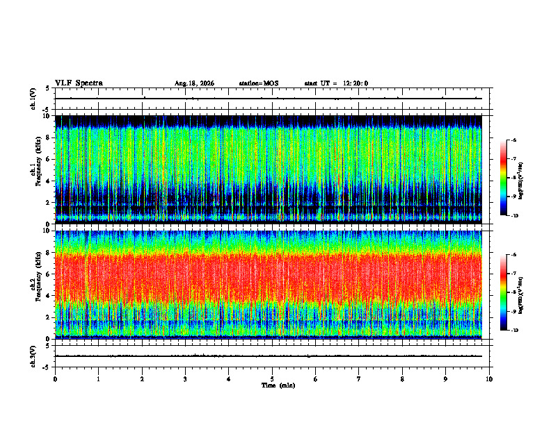This screenshot has width=551, height=425.
Task: Click time axis tick label '5'
Action: (x=272, y=379)
